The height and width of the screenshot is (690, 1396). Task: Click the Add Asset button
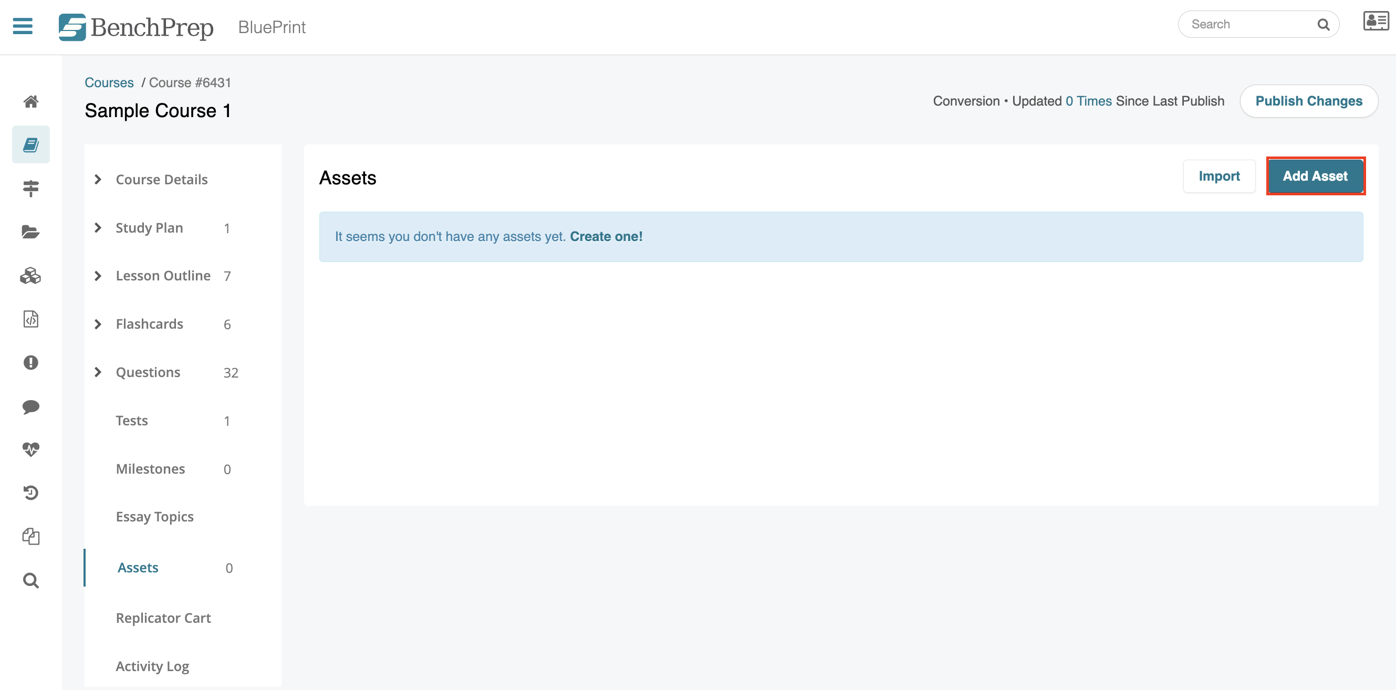[1316, 175]
